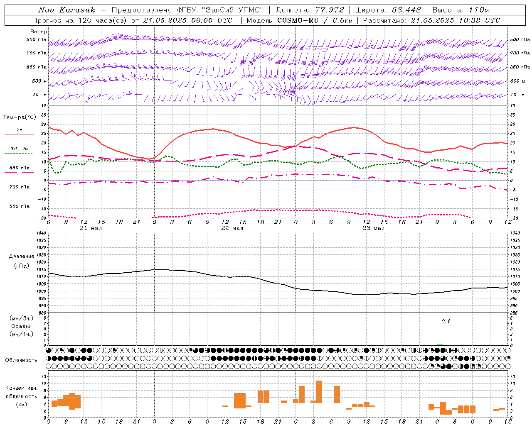Screen dimensions: 532x425
Task: Click the Тем-ра(°C) axis title
Action: [x=20, y=117]
